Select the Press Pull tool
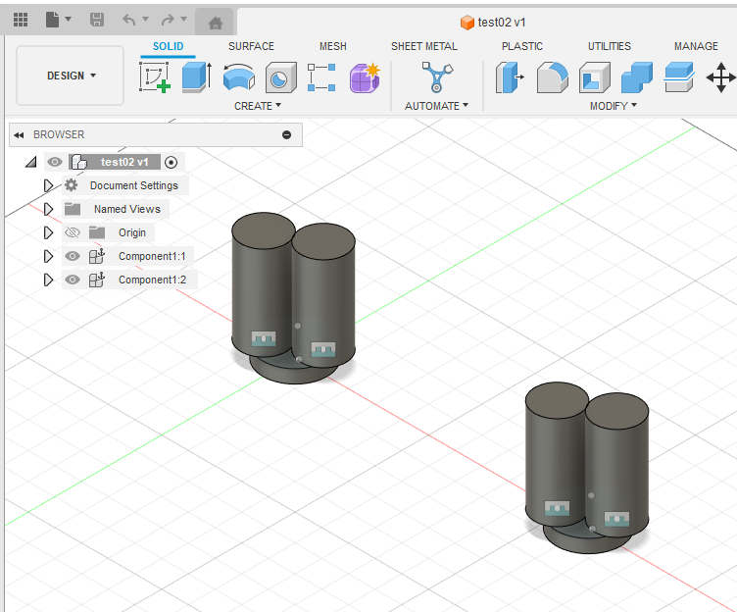Viewport: 737px width, 612px height. [510, 77]
